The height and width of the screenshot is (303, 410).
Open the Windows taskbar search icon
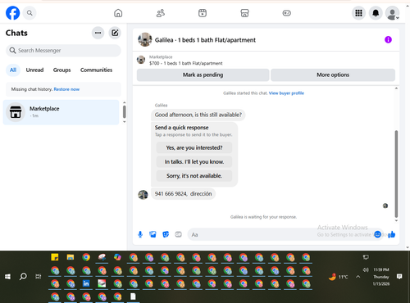23,277
